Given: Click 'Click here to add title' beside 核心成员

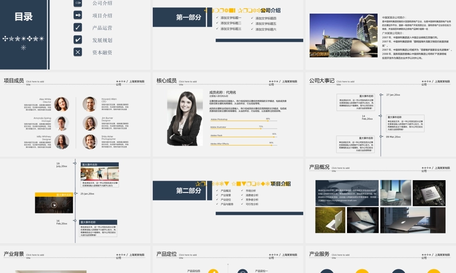Looking at the screenshot, I should pyautogui.click(x=188, y=83).
